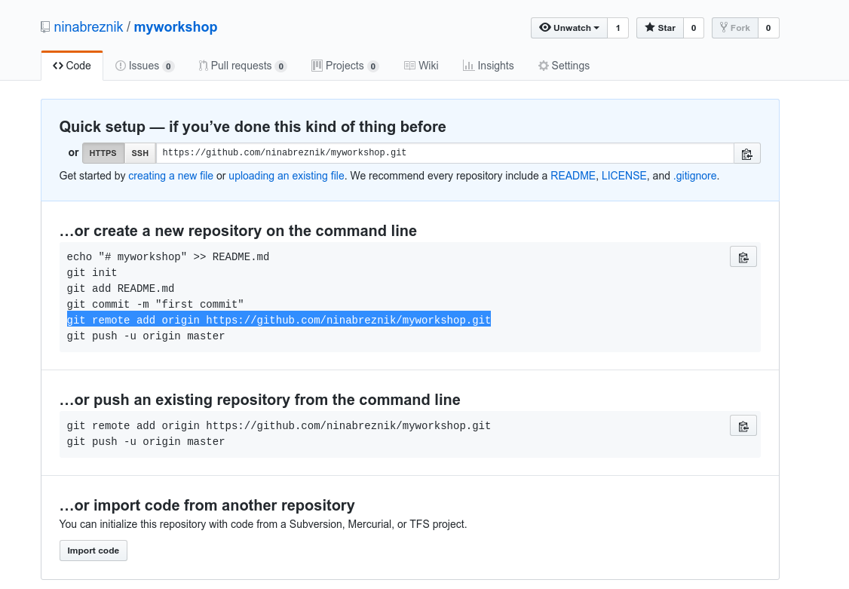Click the forks count 0
This screenshot has height=589, width=849.
pos(768,28)
